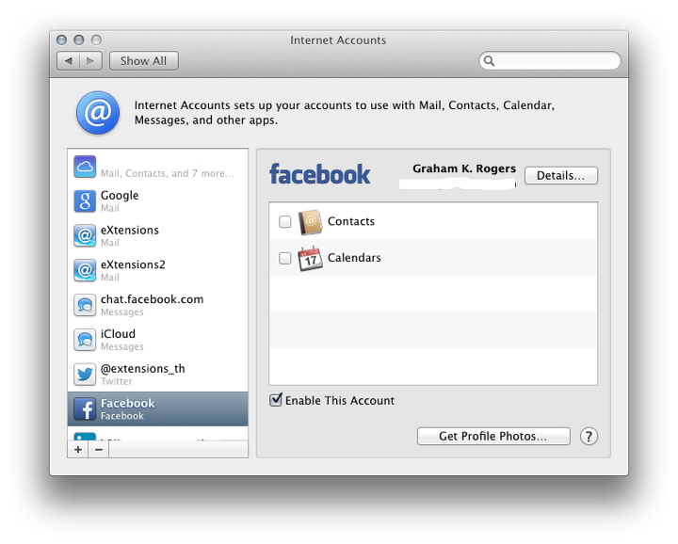The height and width of the screenshot is (544, 678).
Task: Go back with the left arrow button
Action: click(x=69, y=61)
